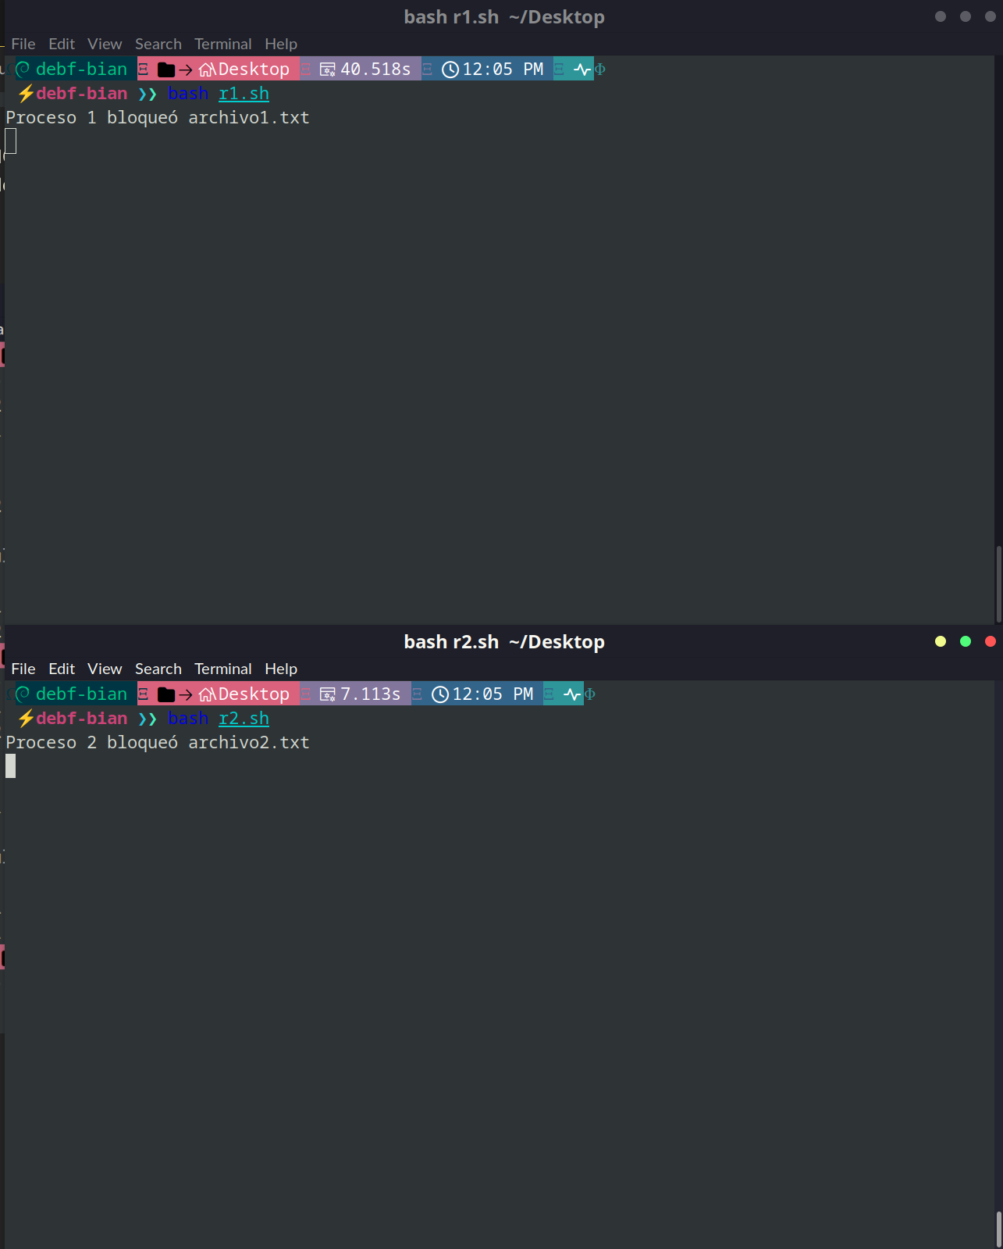Click the pulse icon in r2.sh prompt bar

click(572, 694)
